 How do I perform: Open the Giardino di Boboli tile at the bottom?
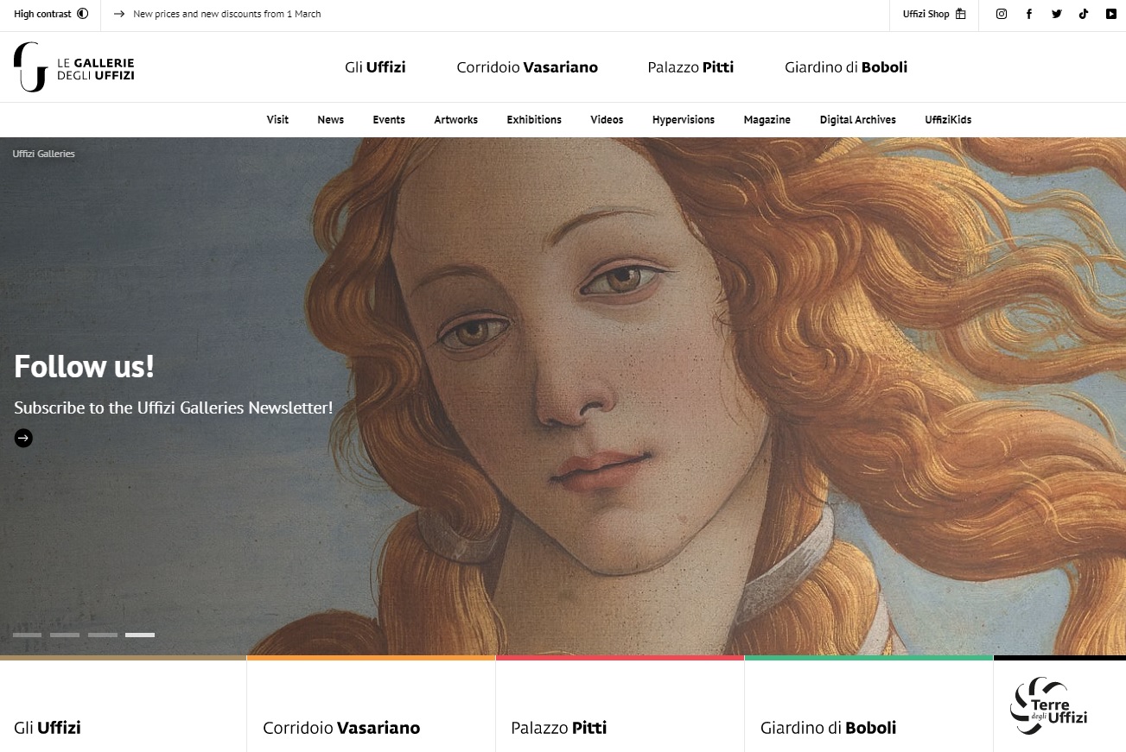point(869,704)
